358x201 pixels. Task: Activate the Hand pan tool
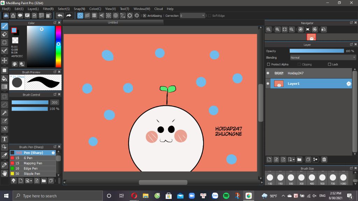[x=5, y=173]
